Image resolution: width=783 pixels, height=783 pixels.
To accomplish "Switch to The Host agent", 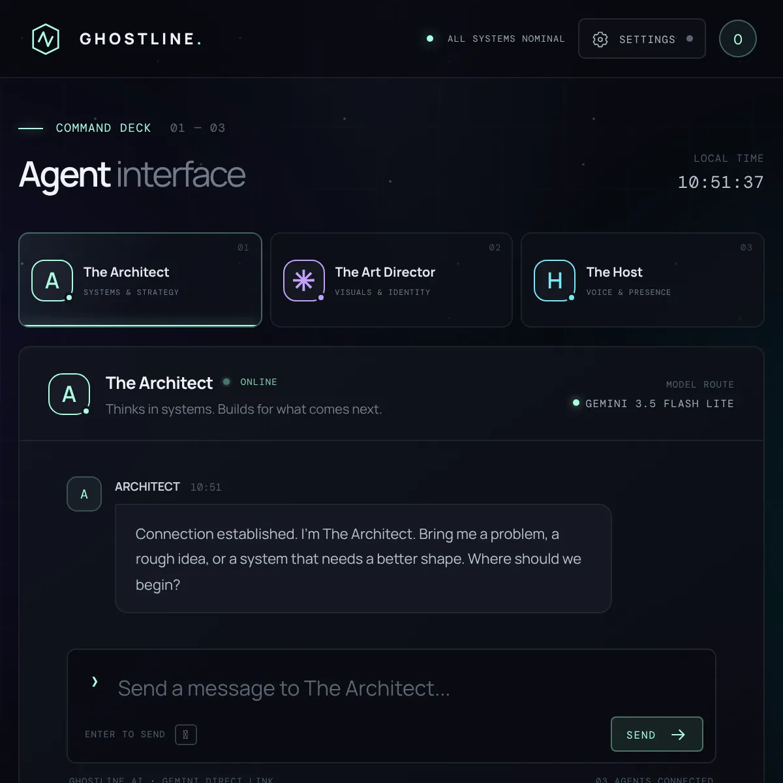I will tap(643, 280).
